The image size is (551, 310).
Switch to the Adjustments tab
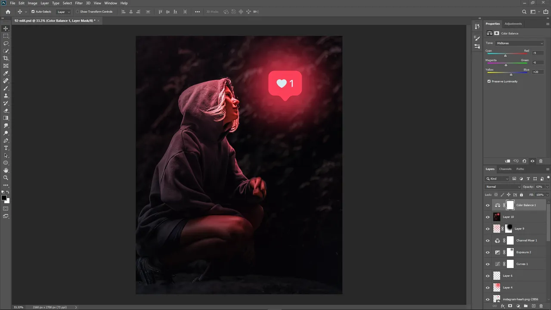point(513,24)
